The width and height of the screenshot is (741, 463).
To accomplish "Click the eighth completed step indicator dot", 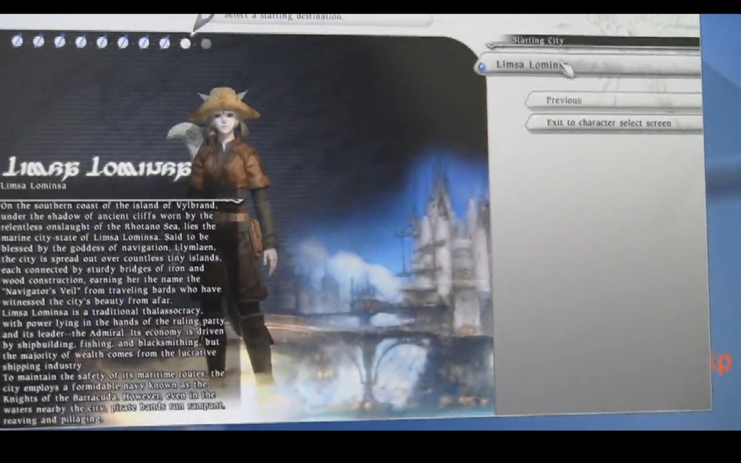I will [x=165, y=43].
